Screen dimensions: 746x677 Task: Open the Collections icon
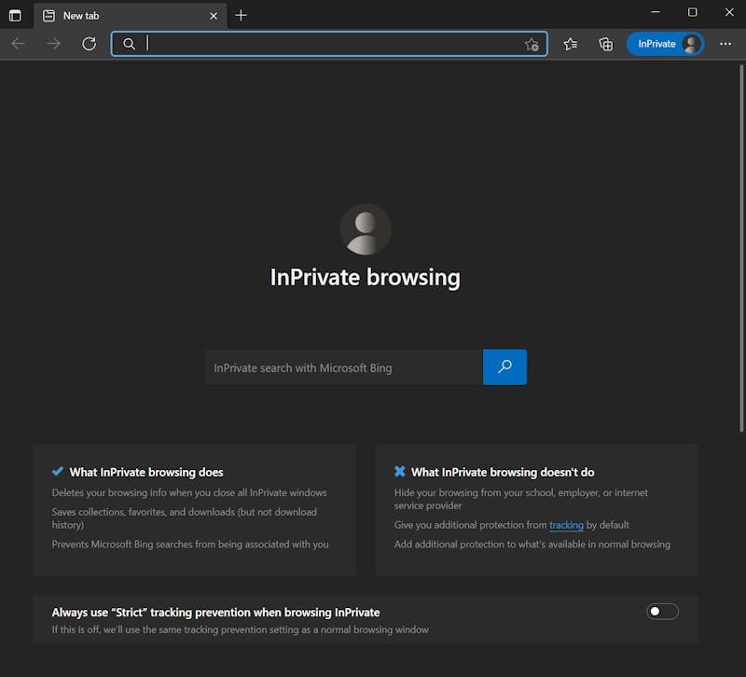pyautogui.click(x=605, y=44)
